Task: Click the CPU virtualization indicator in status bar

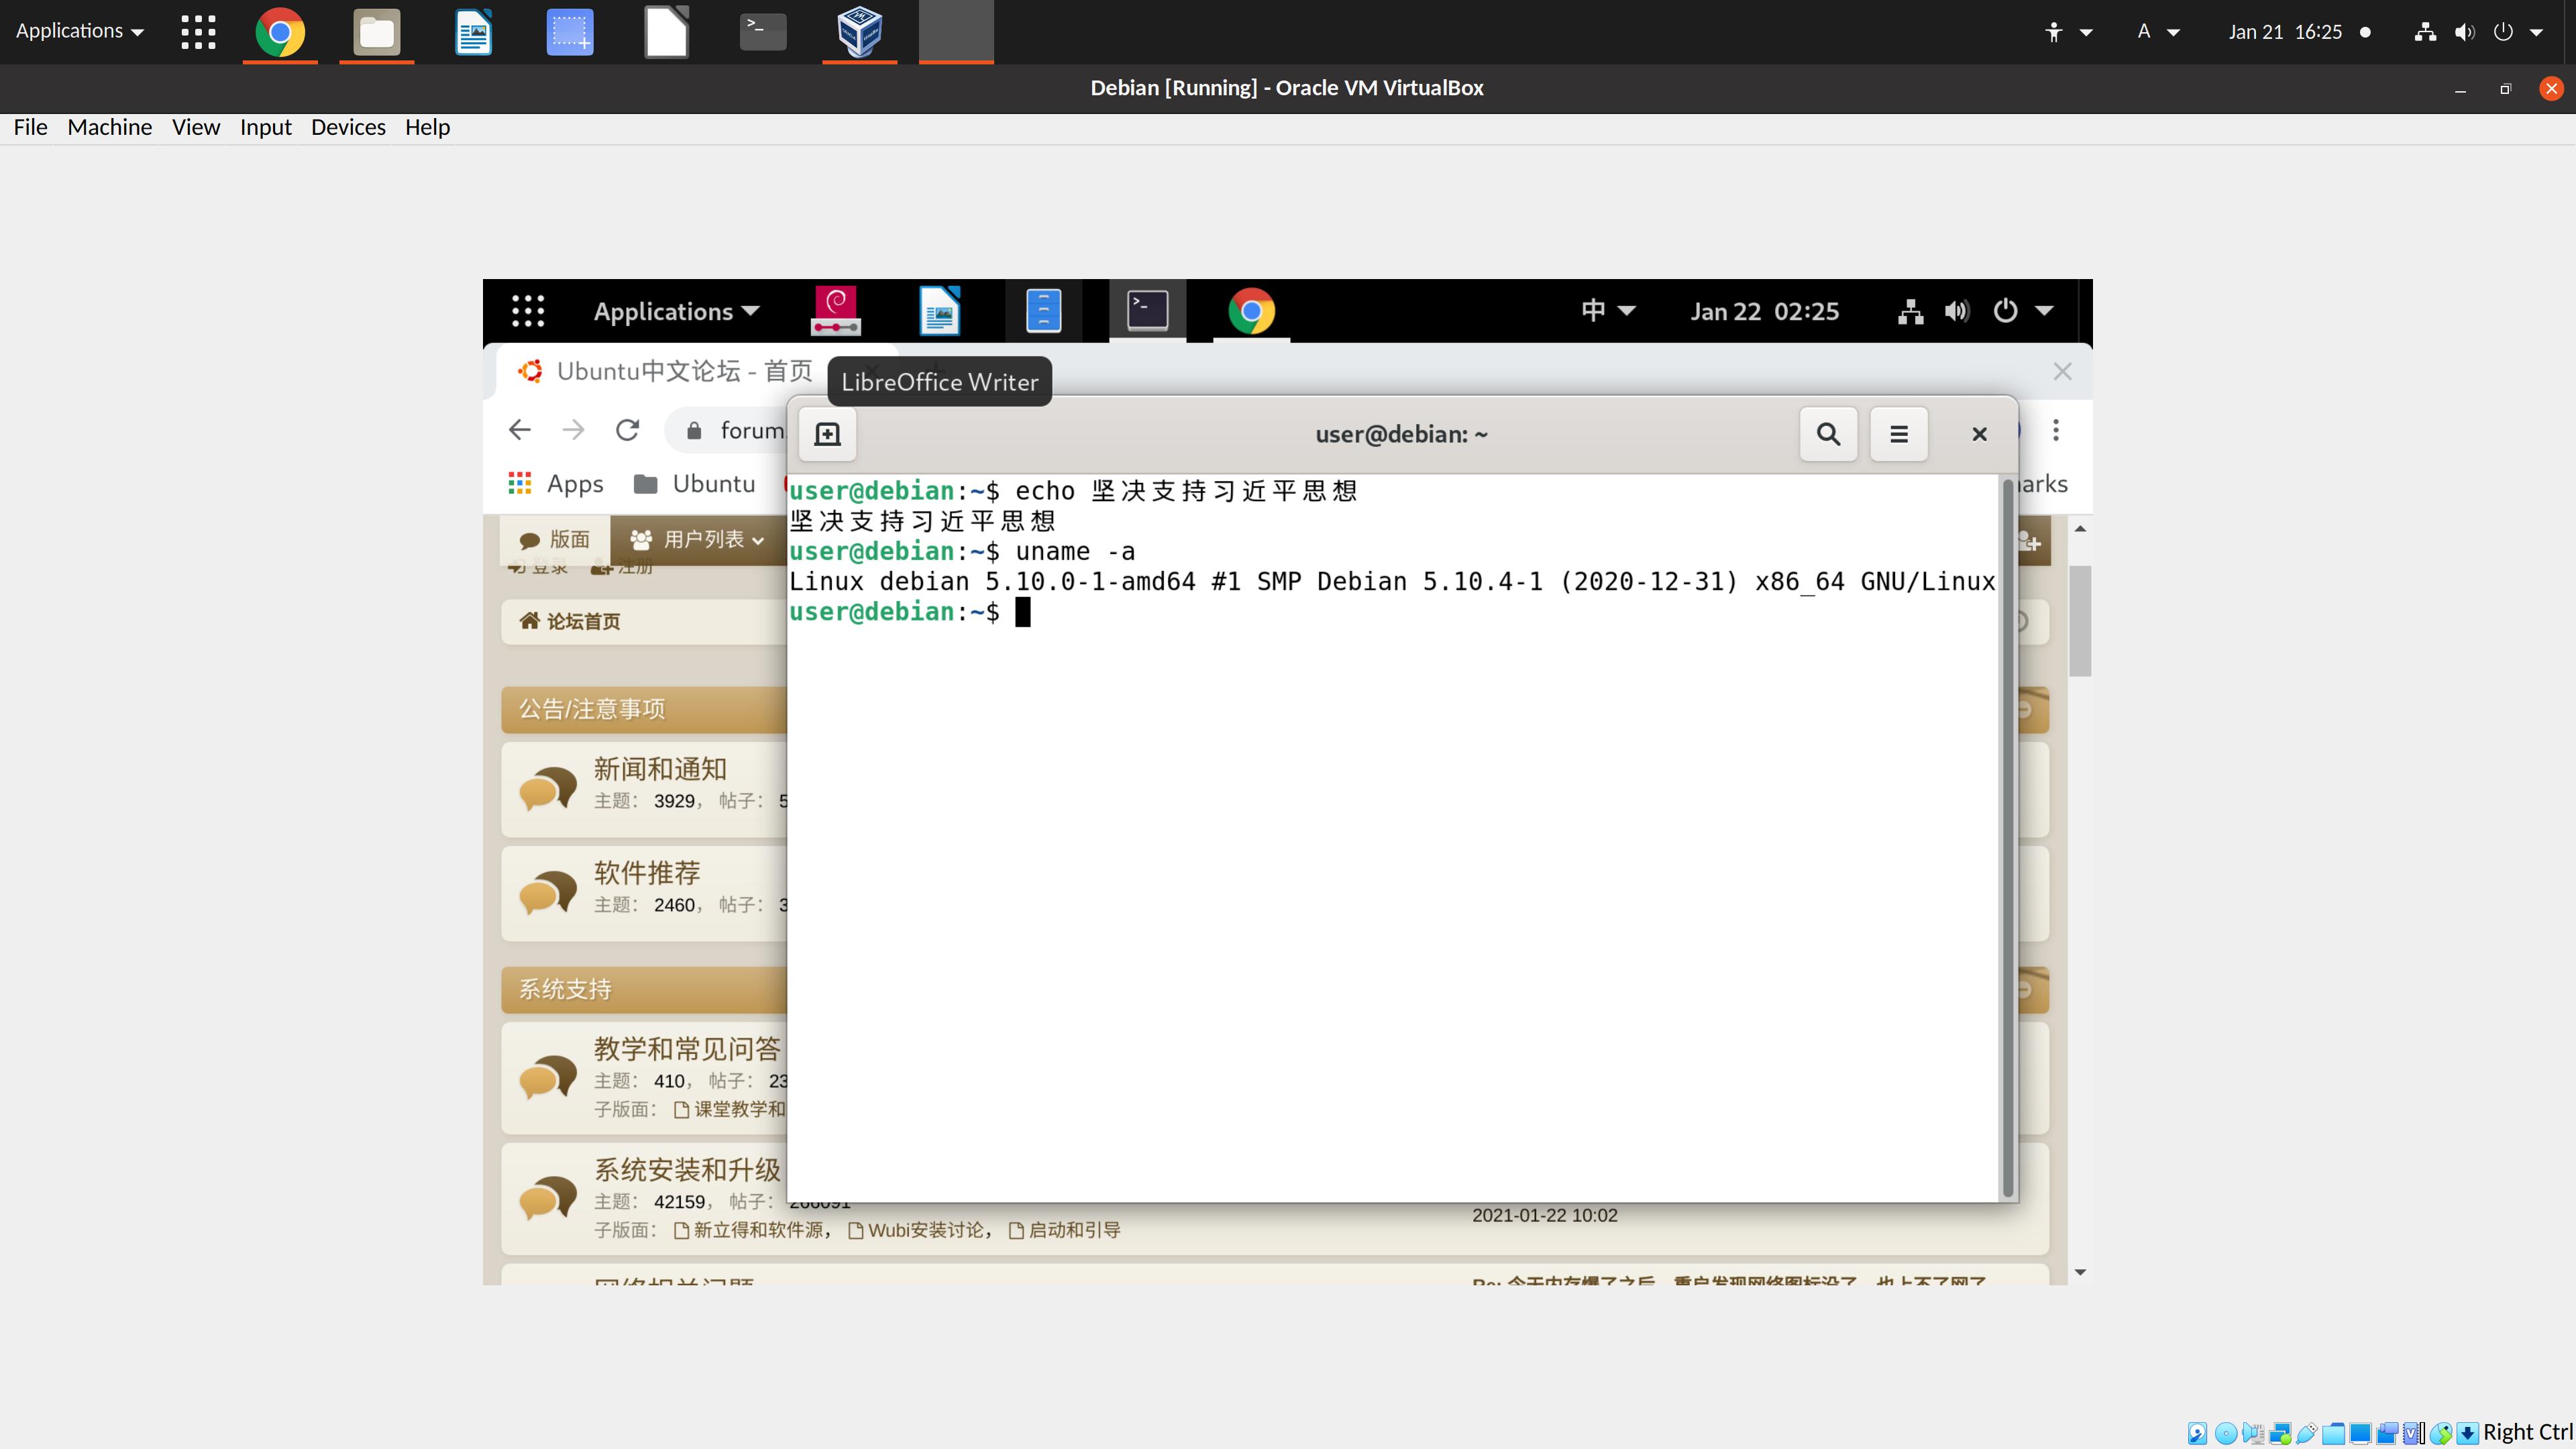Action: click(2413, 1434)
